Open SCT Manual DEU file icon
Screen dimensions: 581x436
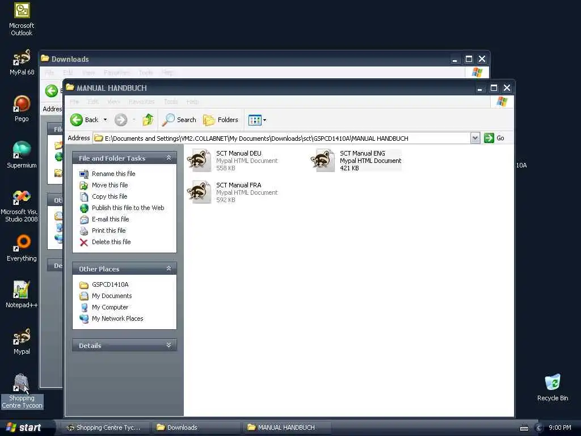tap(199, 161)
